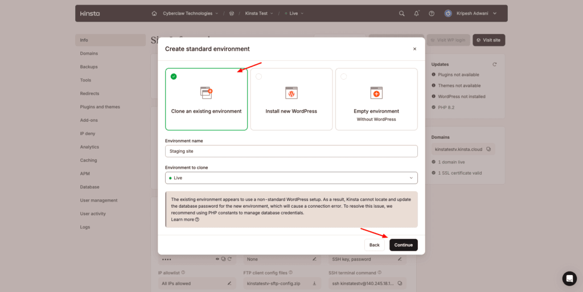583x292 pixels.
Task: Open User activity in the sidebar
Action: [93, 214]
